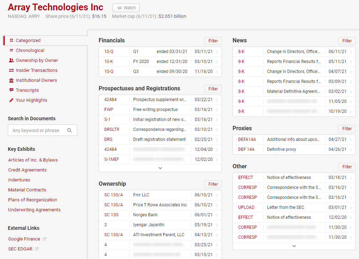Viewport: 359px width, 259px height.
Task: Open the EFFECT notice dated 12/02/20
Action: (294, 217)
